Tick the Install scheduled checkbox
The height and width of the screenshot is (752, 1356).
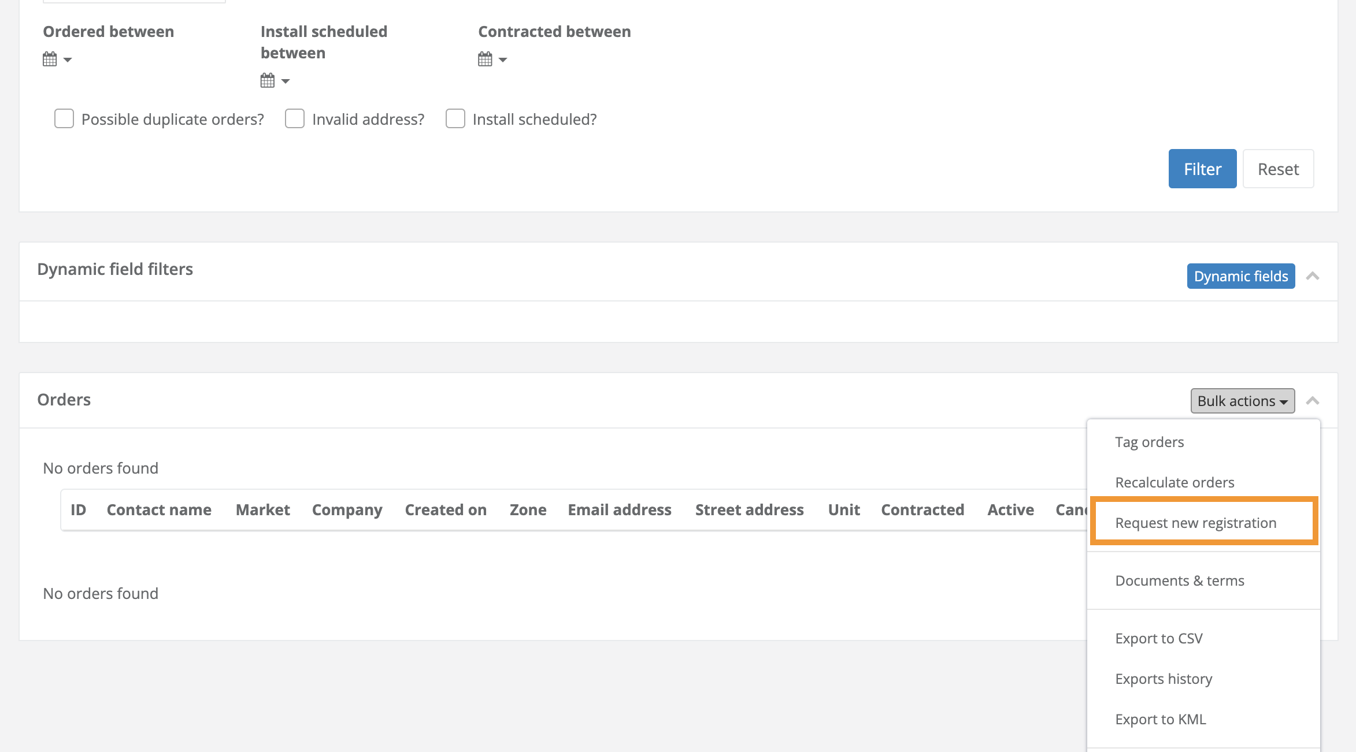tap(455, 119)
